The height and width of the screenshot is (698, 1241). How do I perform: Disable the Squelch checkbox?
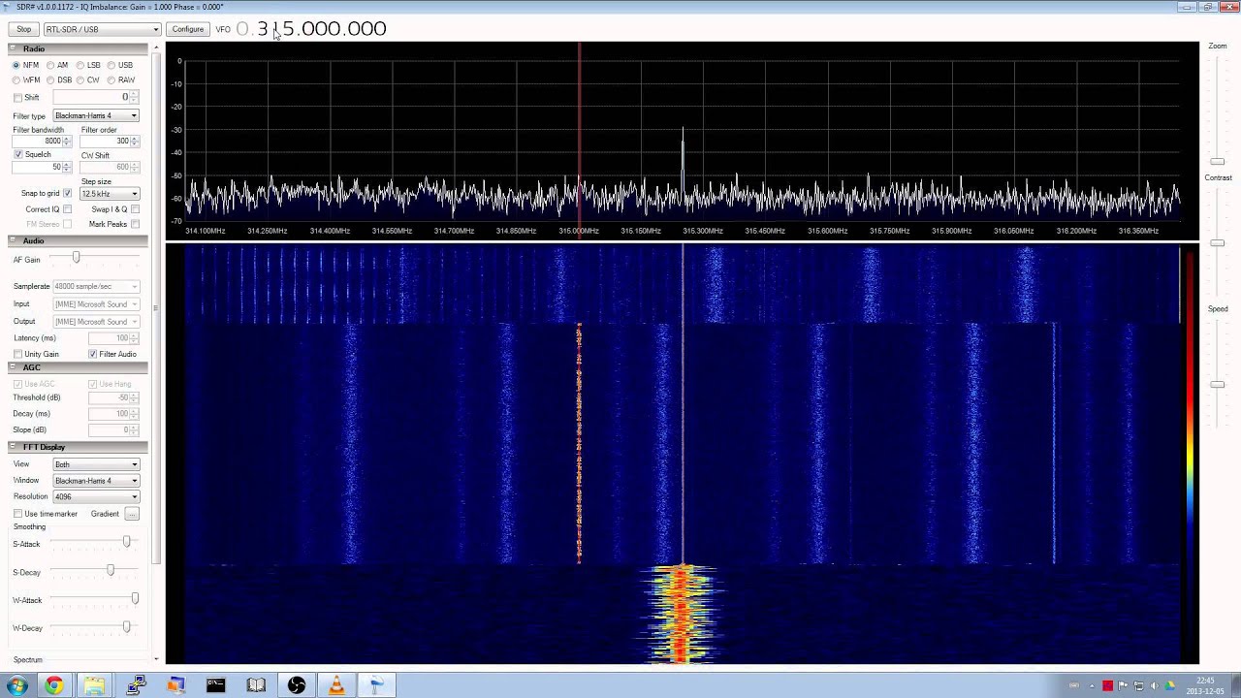(x=18, y=154)
